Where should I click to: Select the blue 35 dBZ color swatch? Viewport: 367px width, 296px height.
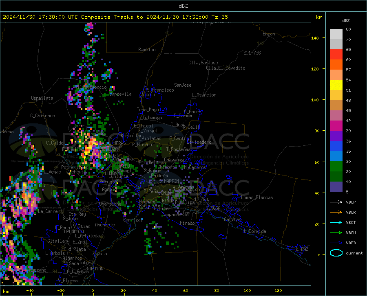pyautogui.click(x=336, y=146)
